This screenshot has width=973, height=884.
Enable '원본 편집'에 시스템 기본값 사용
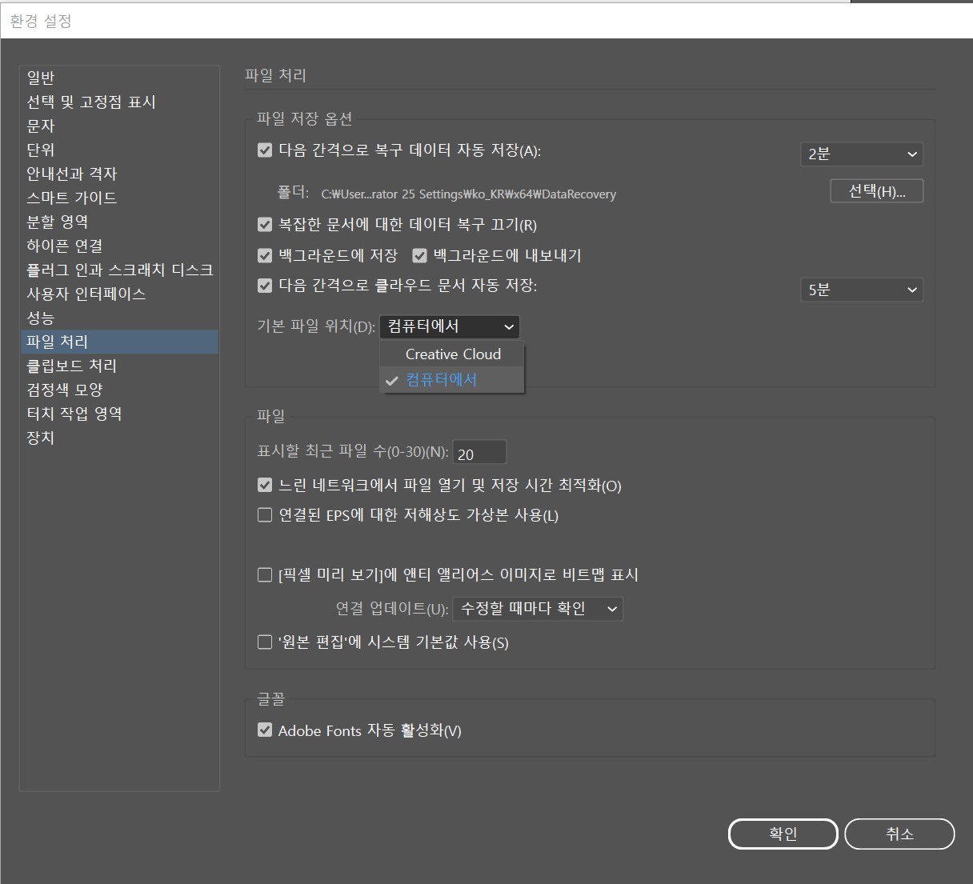265,642
